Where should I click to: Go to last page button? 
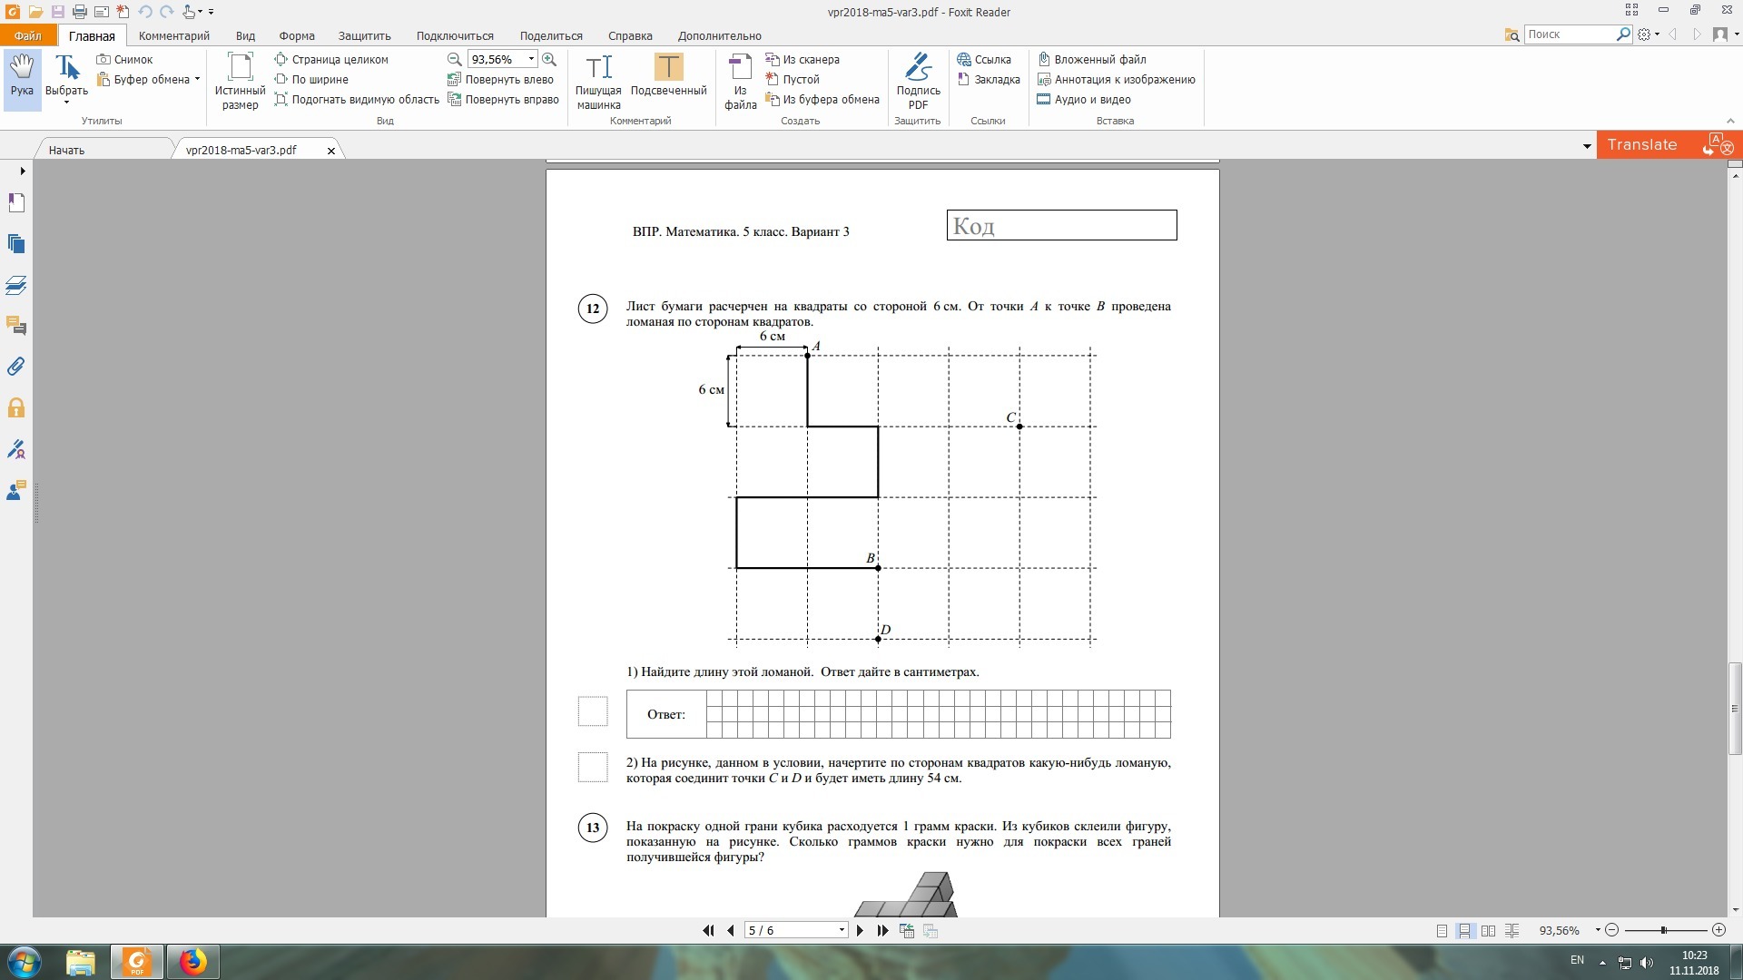tap(882, 931)
